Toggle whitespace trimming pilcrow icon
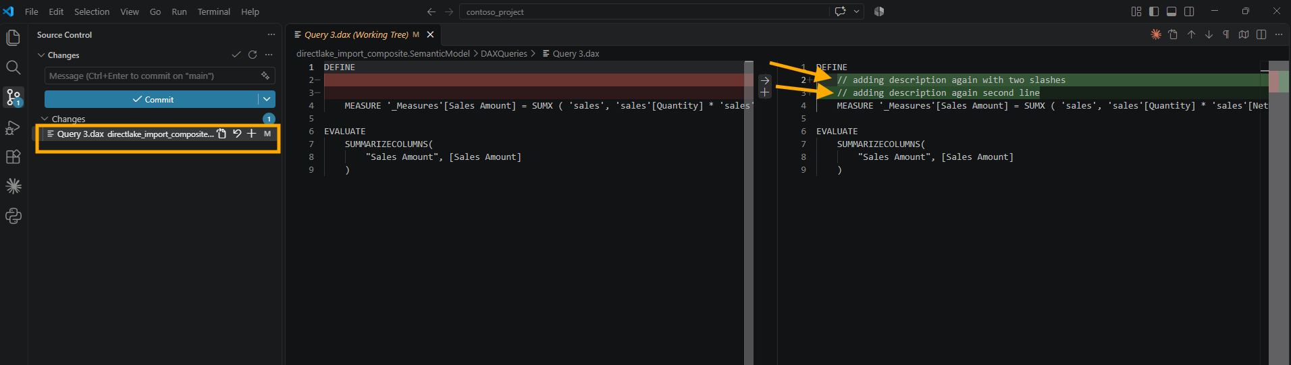The height and width of the screenshot is (365, 1291). point(1226,34)
